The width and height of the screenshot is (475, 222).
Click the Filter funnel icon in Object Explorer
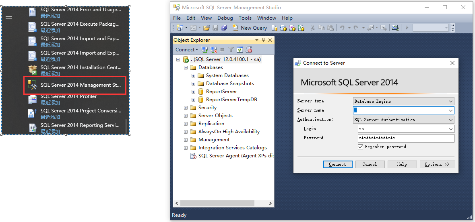(231, 50)
